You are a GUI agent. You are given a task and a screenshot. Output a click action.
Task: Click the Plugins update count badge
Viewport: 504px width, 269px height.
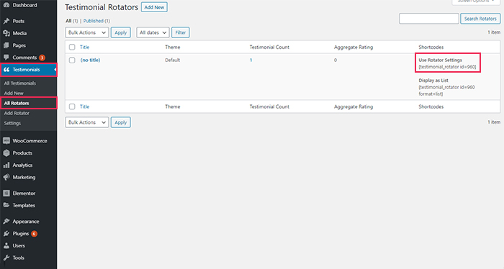click(34, 234)
